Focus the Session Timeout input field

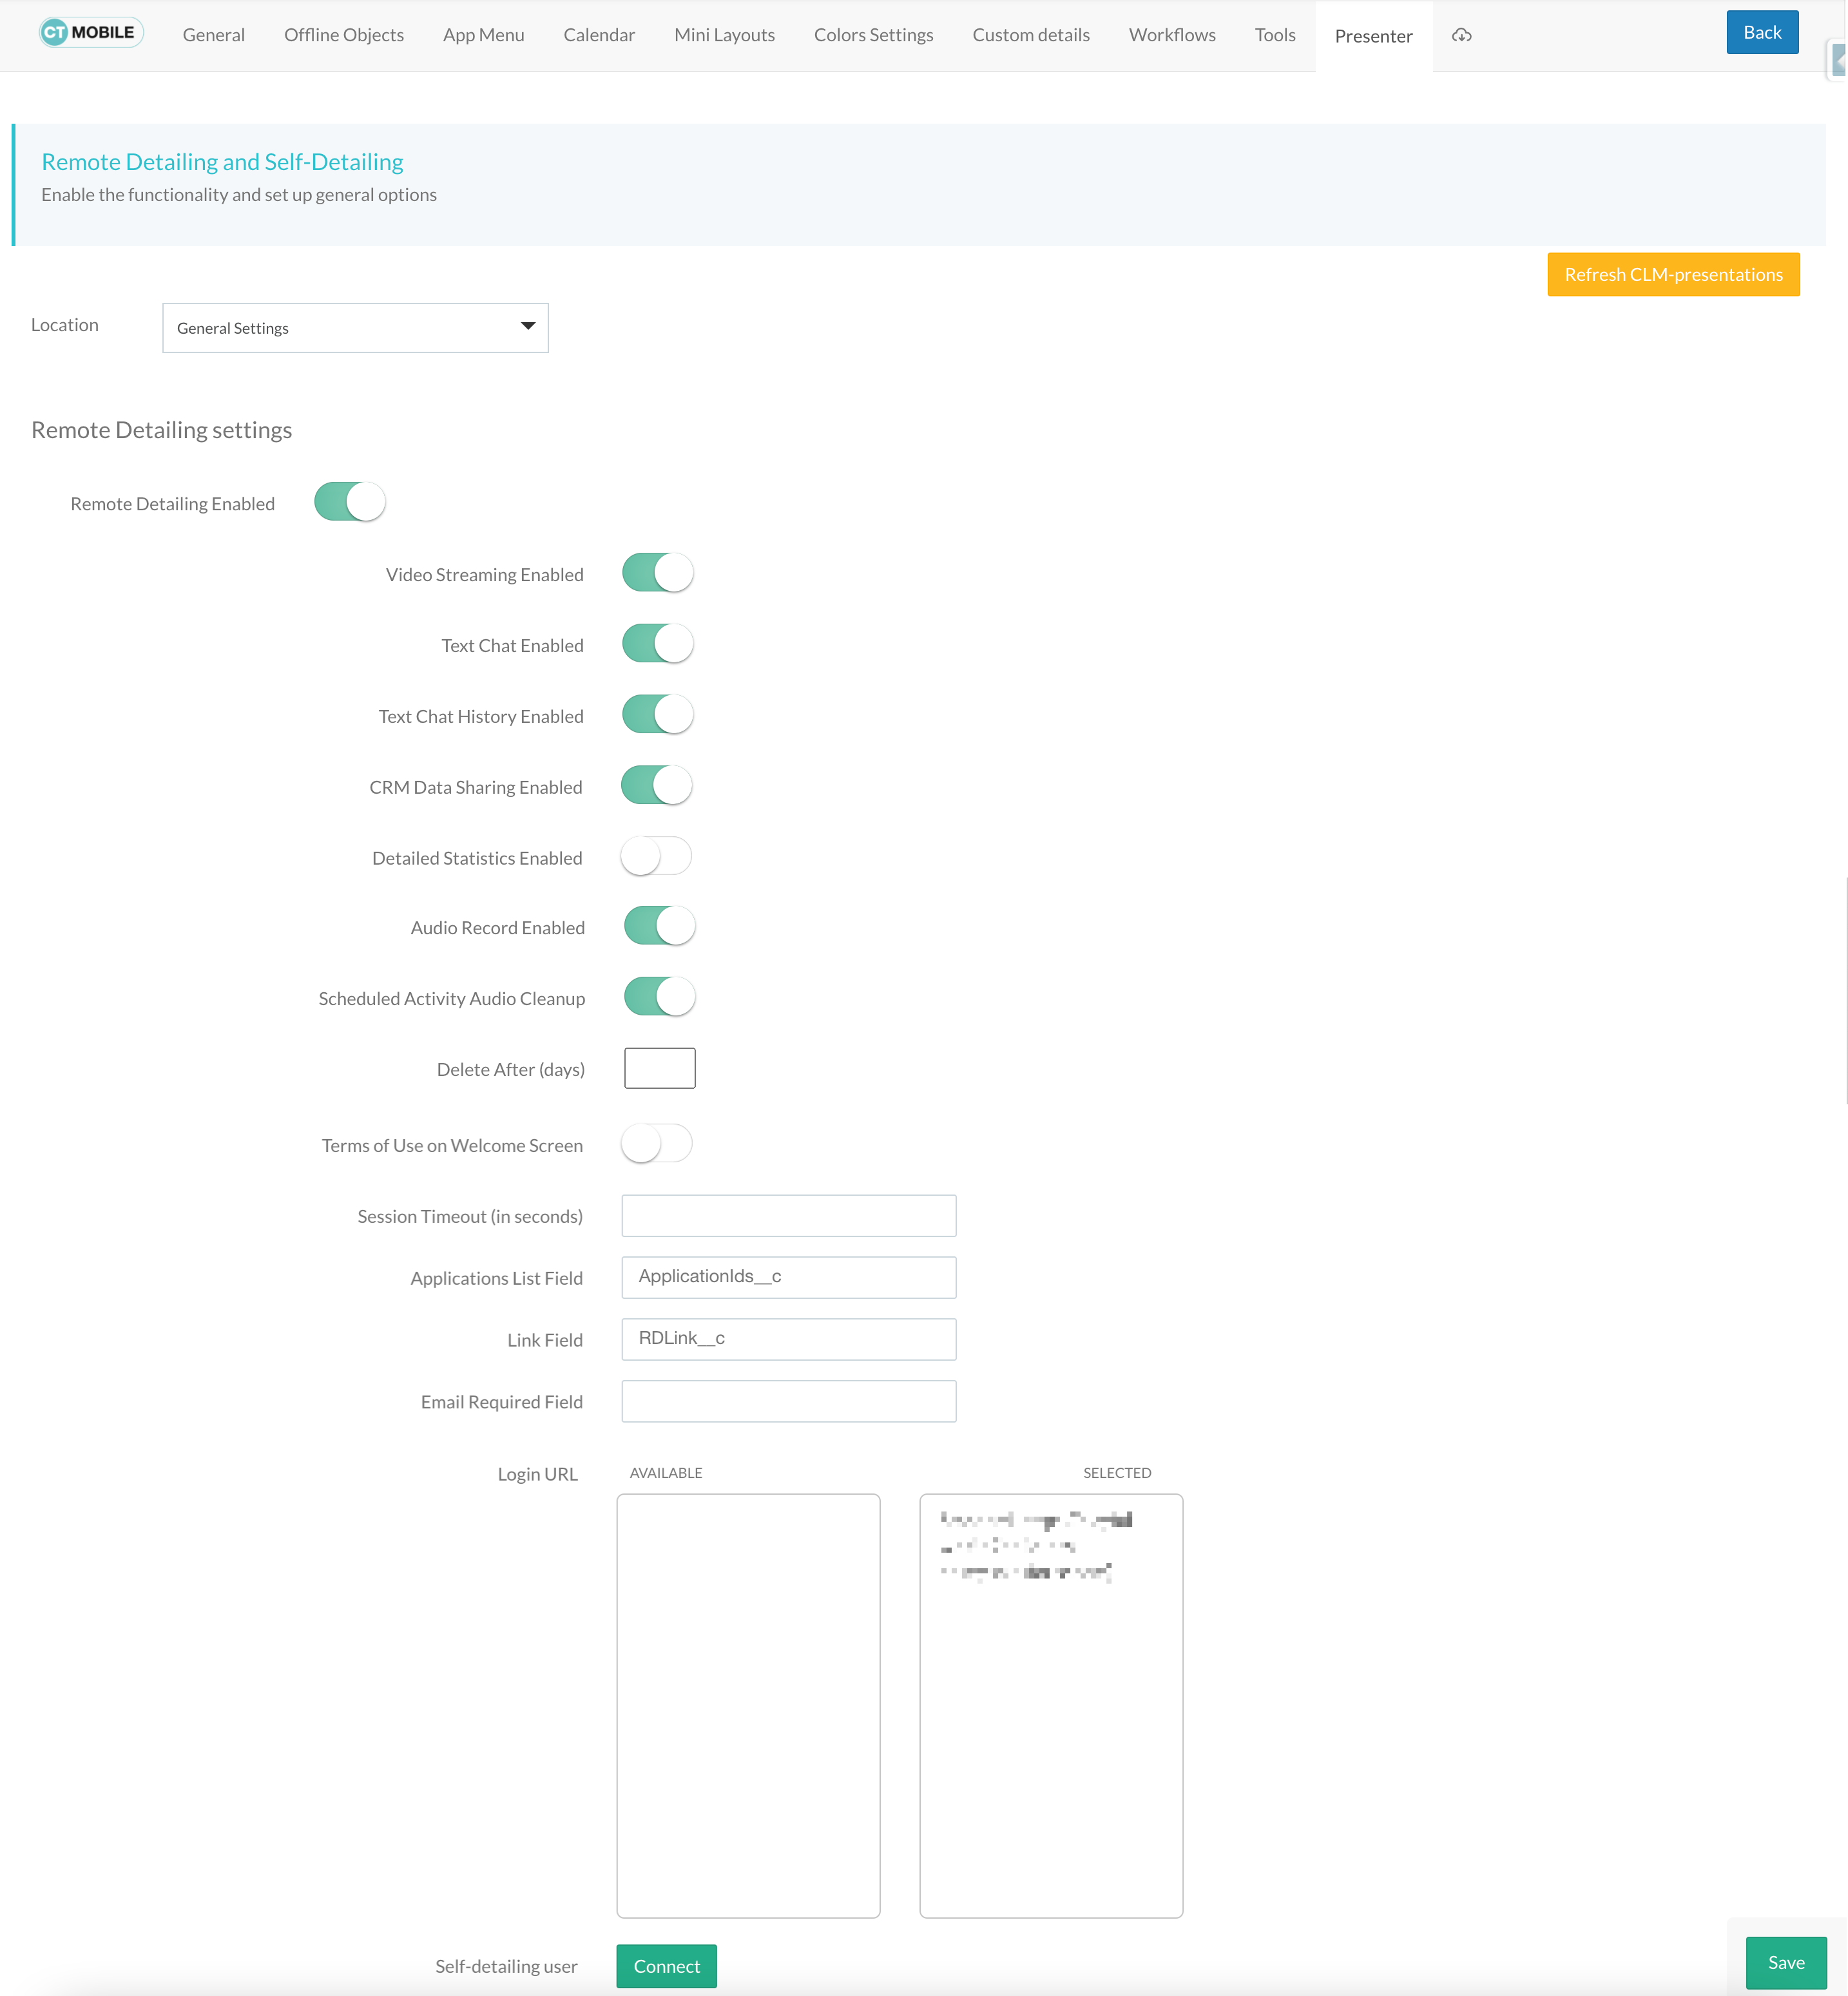tap(788, 1216)
